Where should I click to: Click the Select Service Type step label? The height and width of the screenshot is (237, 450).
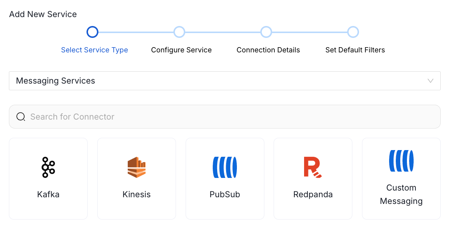point(94,50)
